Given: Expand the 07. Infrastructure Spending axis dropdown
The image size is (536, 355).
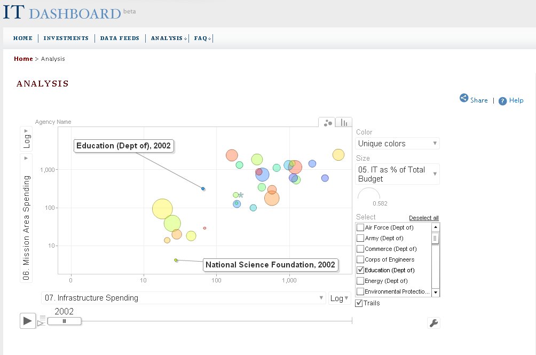Looking at the screenshot, I should (183, 298).
